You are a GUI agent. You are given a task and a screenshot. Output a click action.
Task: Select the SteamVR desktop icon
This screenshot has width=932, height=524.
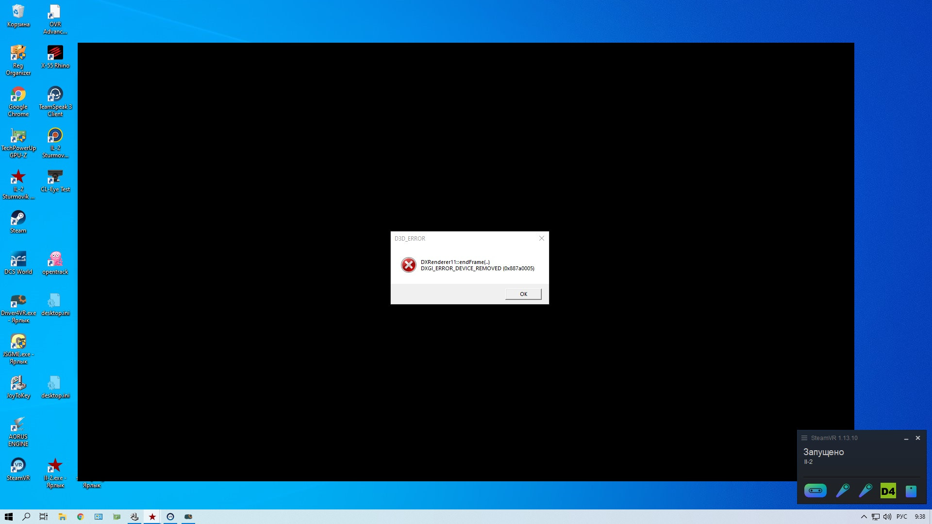18,469
